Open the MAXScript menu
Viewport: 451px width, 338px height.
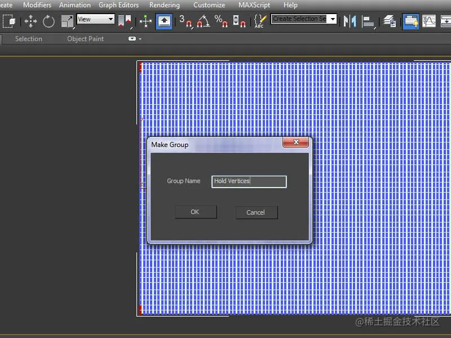click(x=254, y=5)
